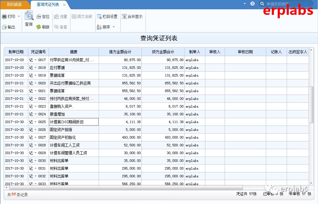The height and width of the screenshot is (204, 318).
Task: Click the 计提车间管理人员工资 cell
Action: click(74, 153)
